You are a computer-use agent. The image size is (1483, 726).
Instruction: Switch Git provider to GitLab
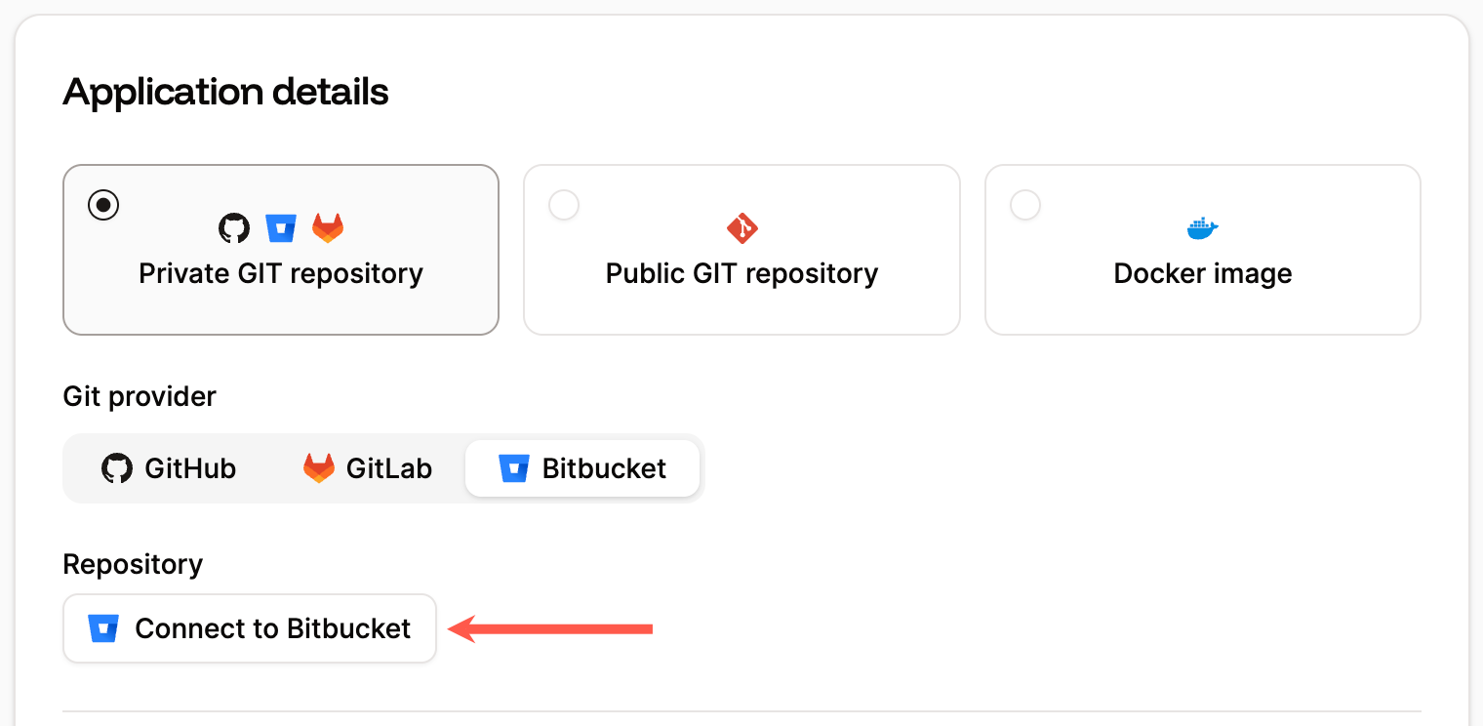(x=367, y=467)
